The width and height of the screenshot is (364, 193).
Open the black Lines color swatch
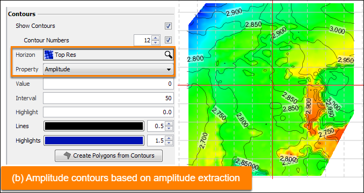point(94,127)
